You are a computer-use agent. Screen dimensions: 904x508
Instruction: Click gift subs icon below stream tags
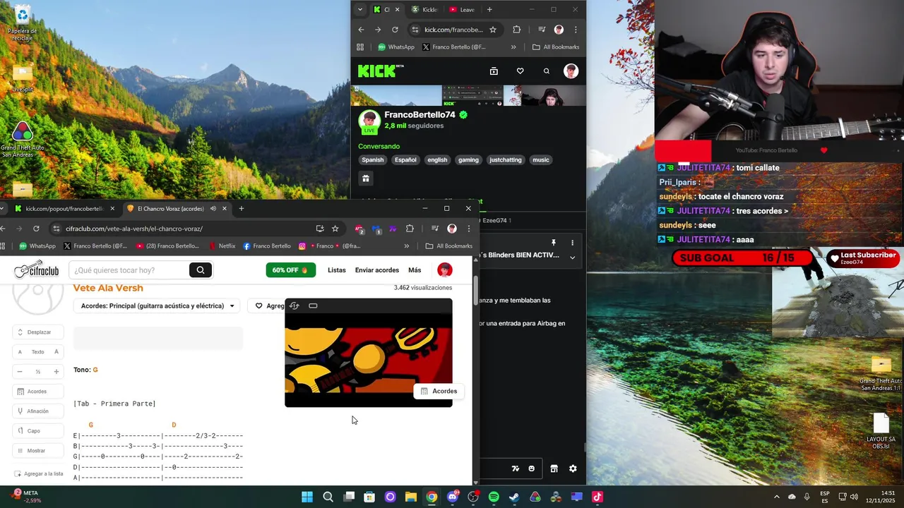pyautogui.click(x=366, y=179)
